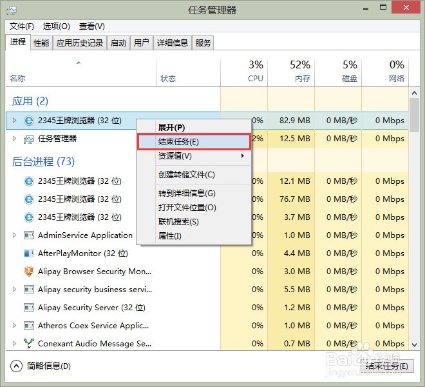Sort by the 状态 column header

tap(189, 73)
